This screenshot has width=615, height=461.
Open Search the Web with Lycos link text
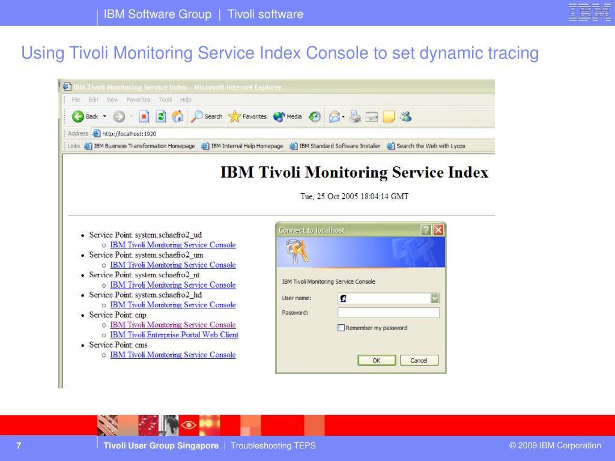point(431,146)
